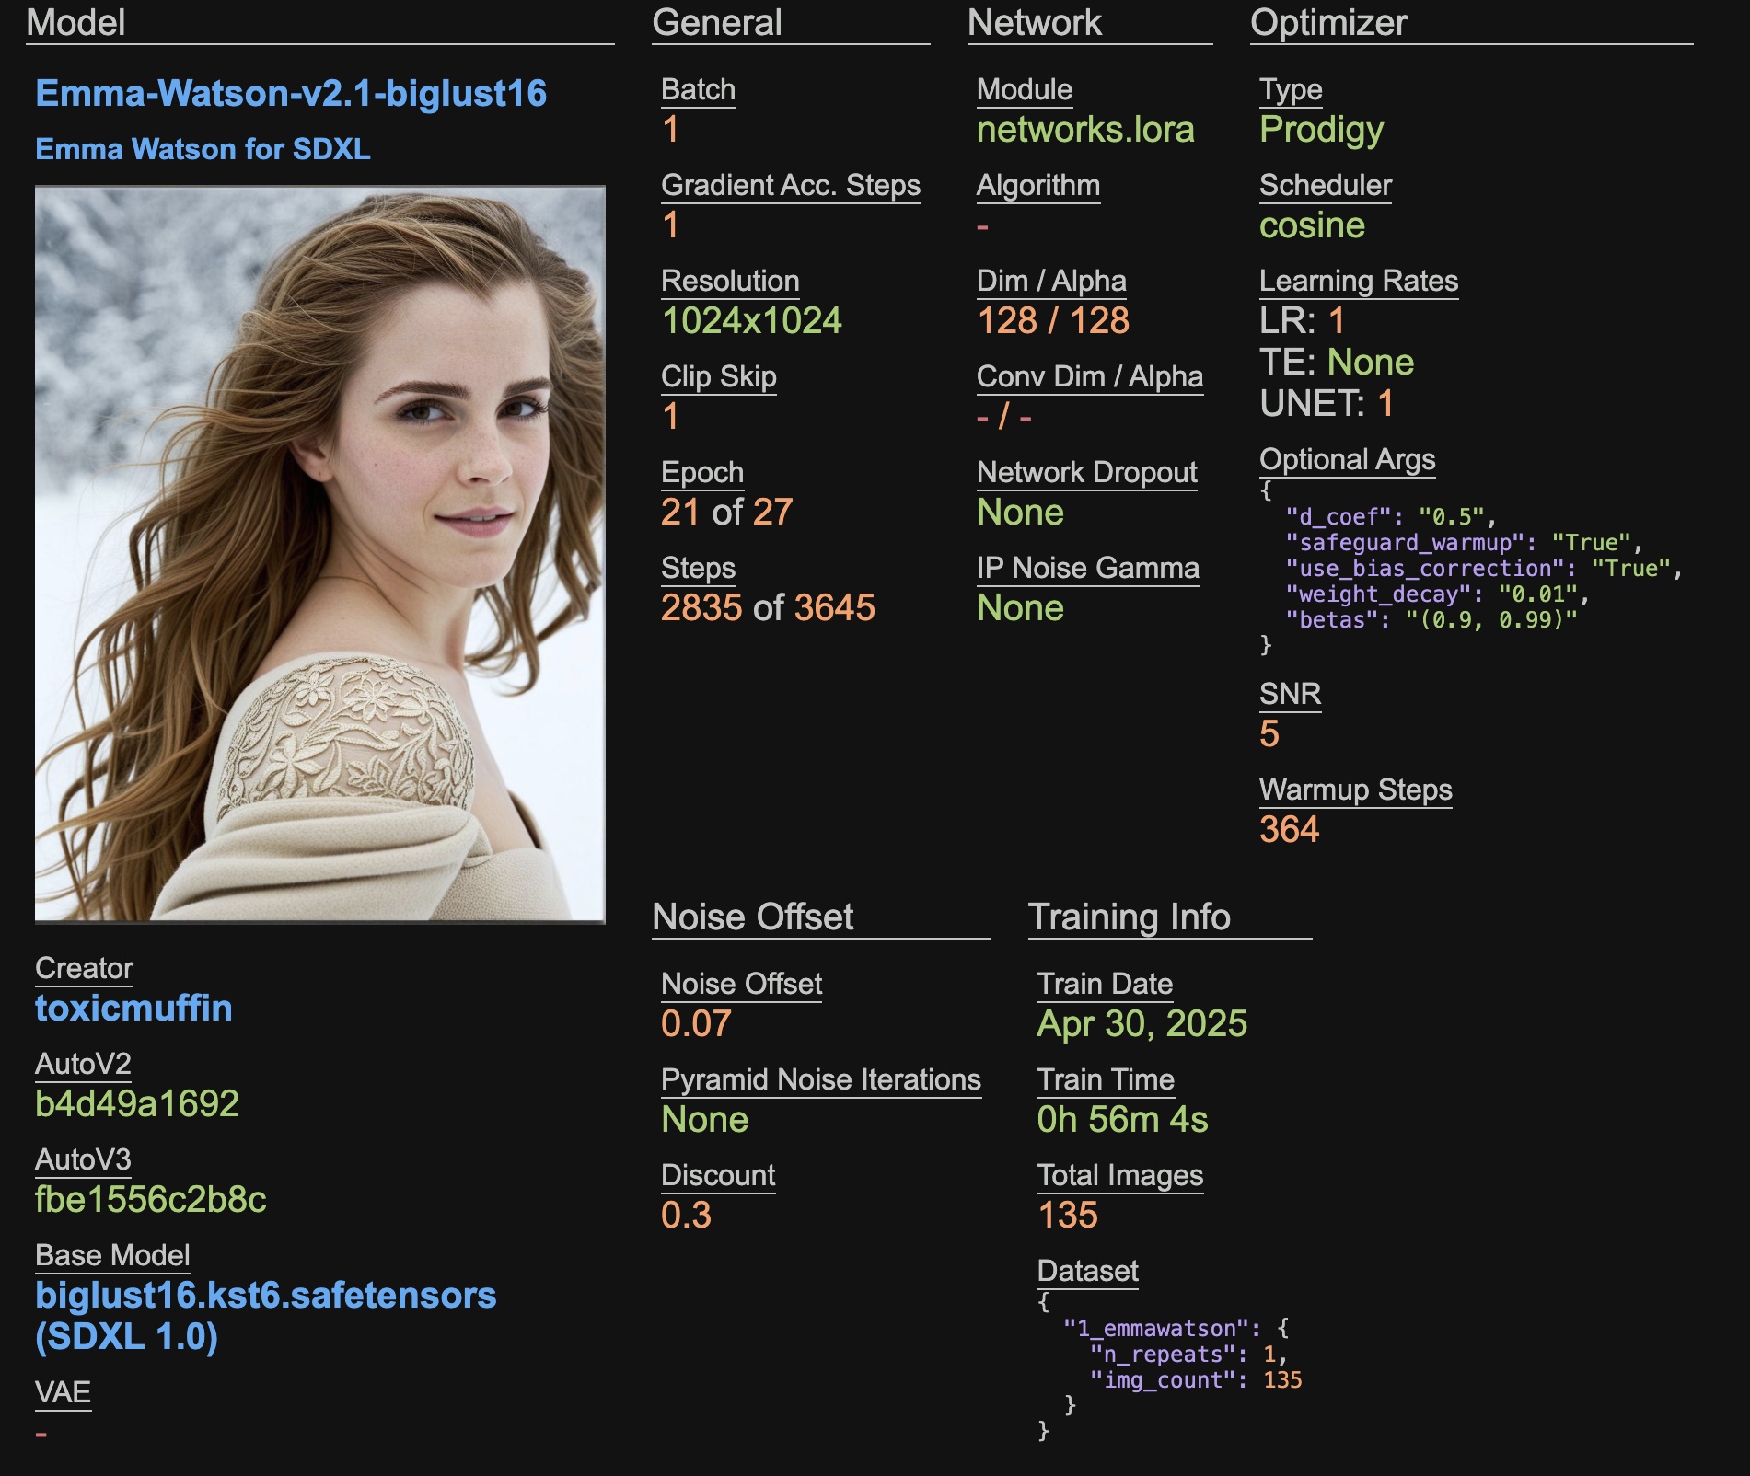The image size is (1750, 1476).
Task: Click the 'Scheduler' label
Action: (1326, 185)
